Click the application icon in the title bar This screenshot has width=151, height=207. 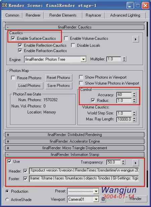5,5
